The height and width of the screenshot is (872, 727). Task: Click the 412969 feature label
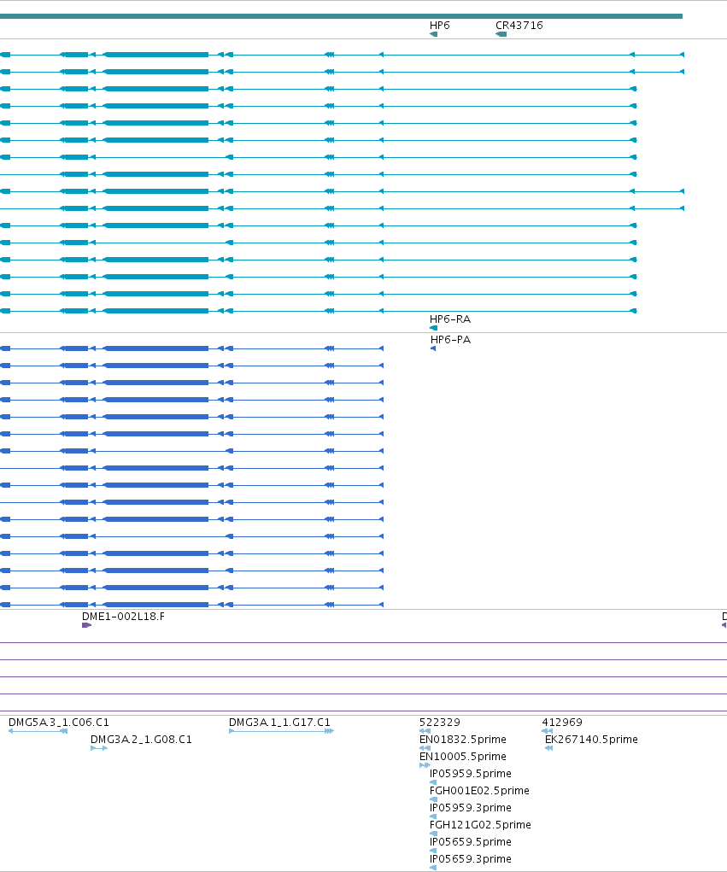click(x=562, y=723)
